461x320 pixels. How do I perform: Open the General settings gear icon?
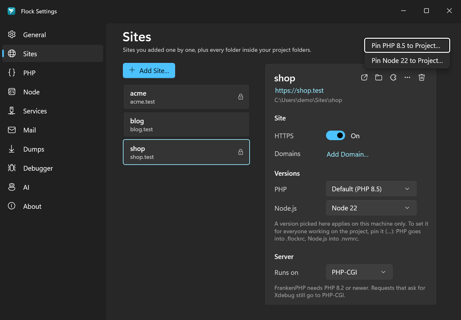tap(12, 35)
